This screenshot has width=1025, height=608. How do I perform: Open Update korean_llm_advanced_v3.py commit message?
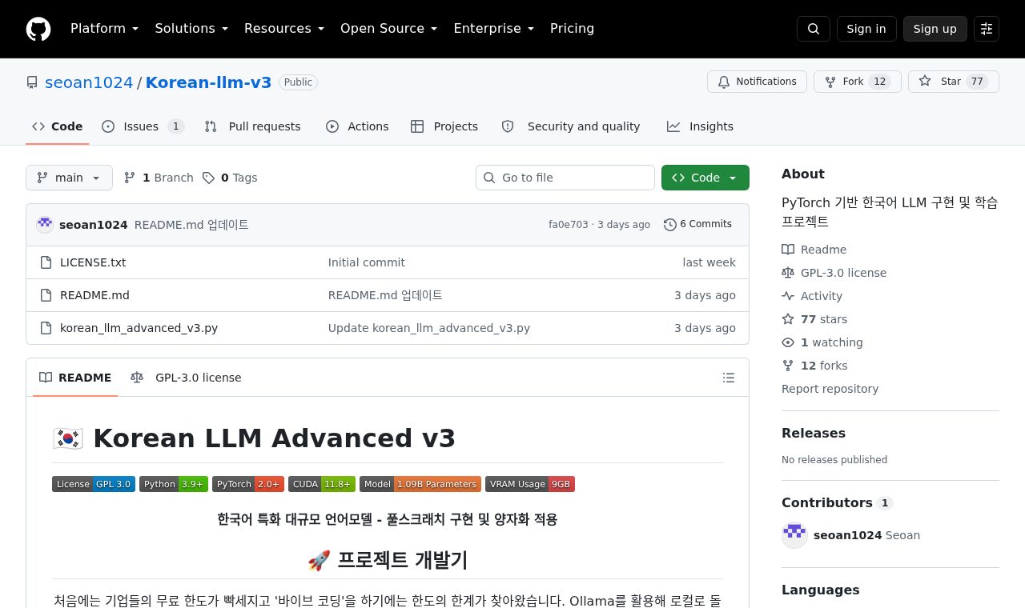429,328
